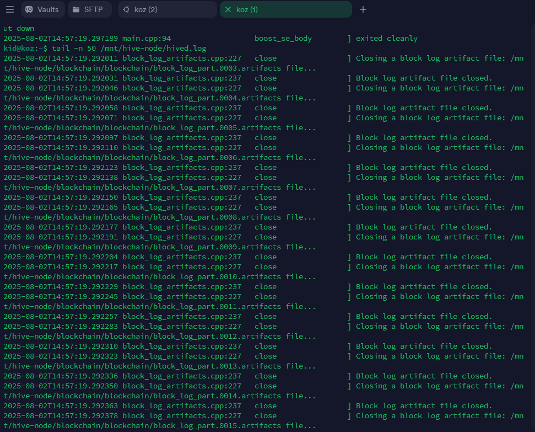Click the block_log_part.0004.artifacts path line
This screenshot has width=535, height=432.
[x=160, y=98]
